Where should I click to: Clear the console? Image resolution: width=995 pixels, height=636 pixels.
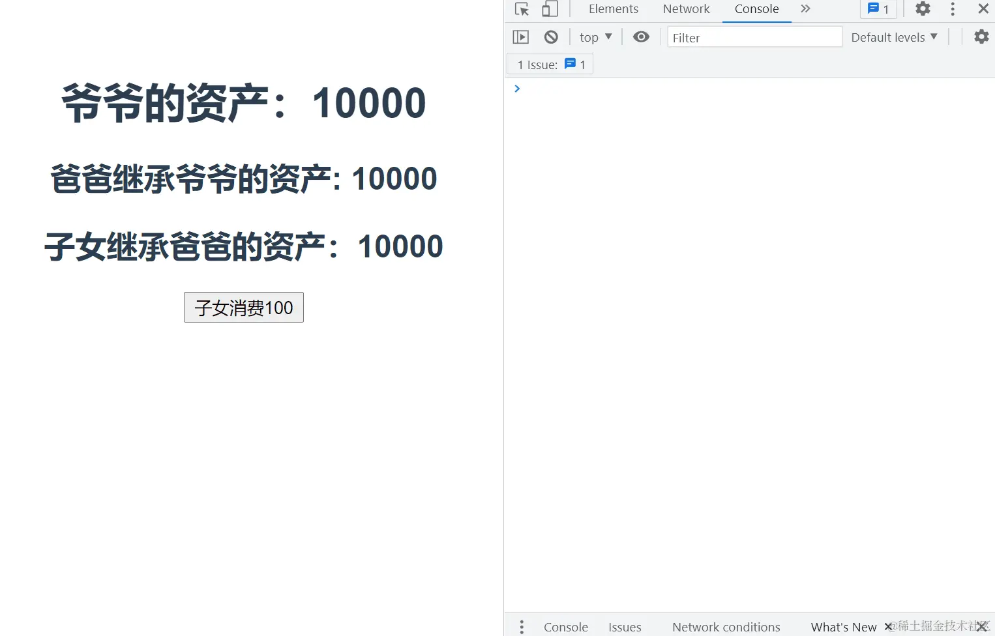pyautogui.click(x=551, y=37)
